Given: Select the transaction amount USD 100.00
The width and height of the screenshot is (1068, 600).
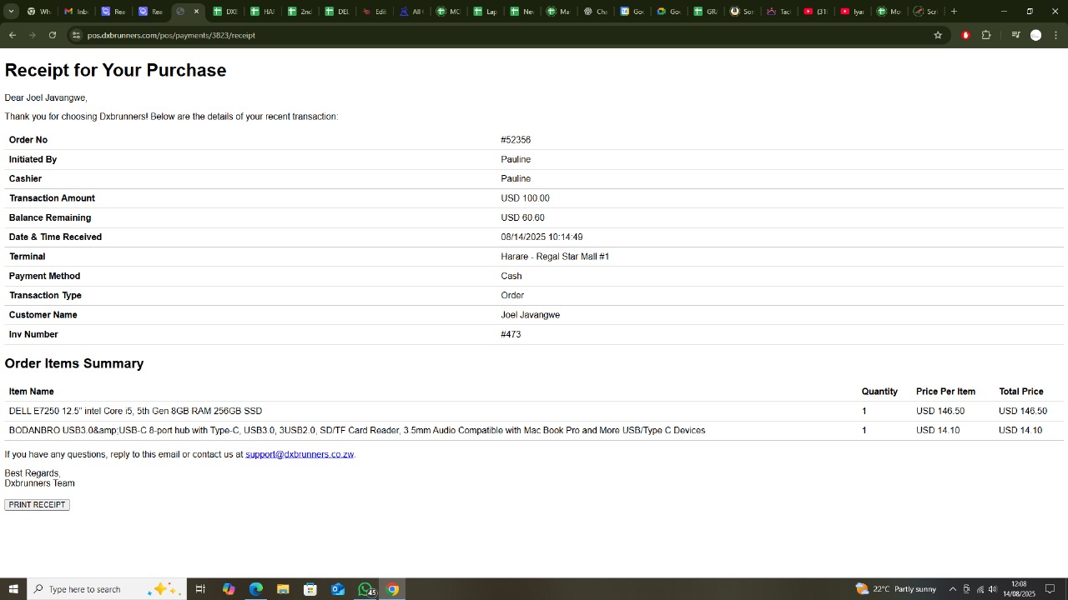Looking at the screenshot, I should (x=525, y=198).
